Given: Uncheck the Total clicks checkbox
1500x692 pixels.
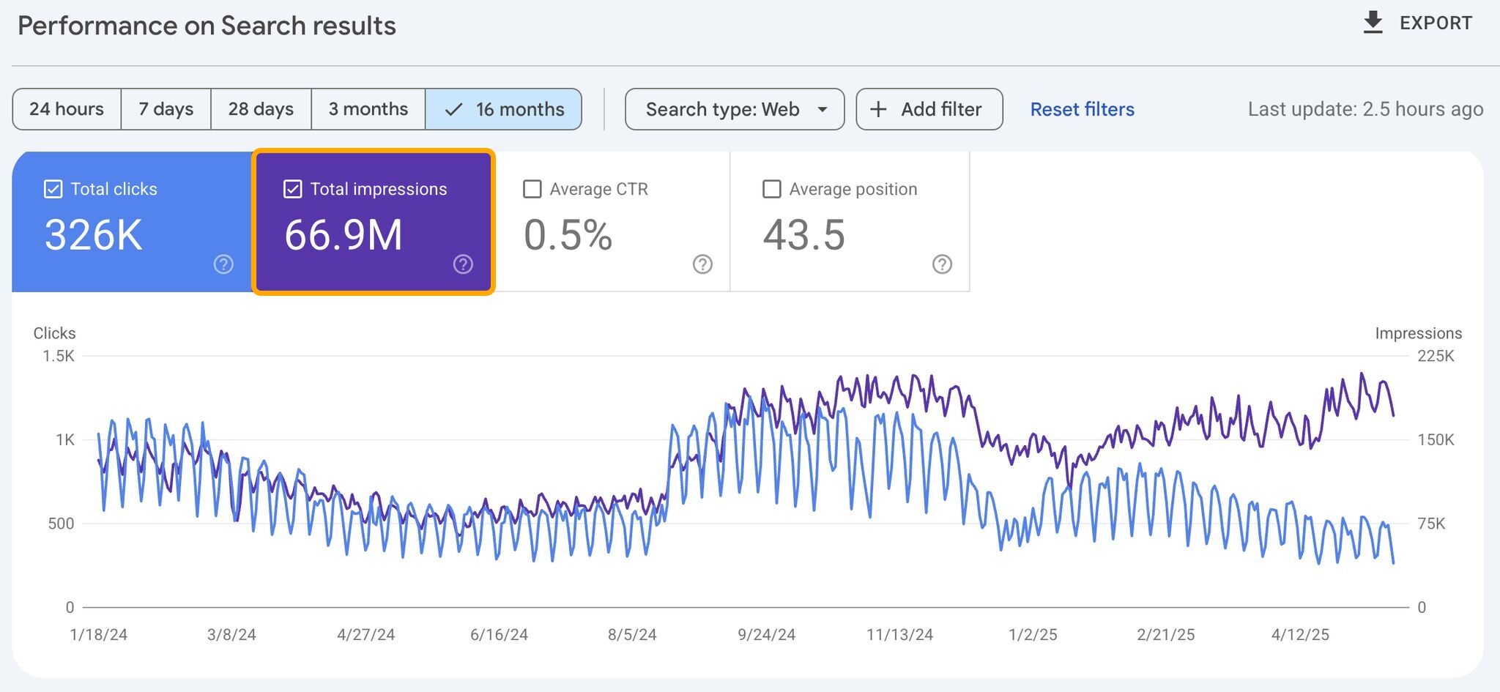Looking at the screenshot, I should [52, 189].
